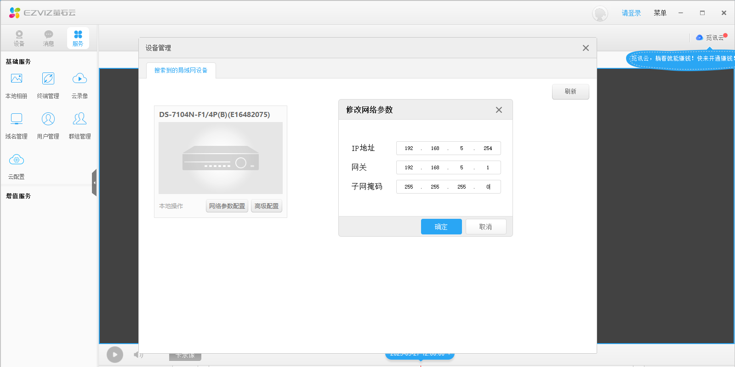The image size is (735, 367).
Task: Open 用户管理 user management icon
Action: (x=48, y=119)
